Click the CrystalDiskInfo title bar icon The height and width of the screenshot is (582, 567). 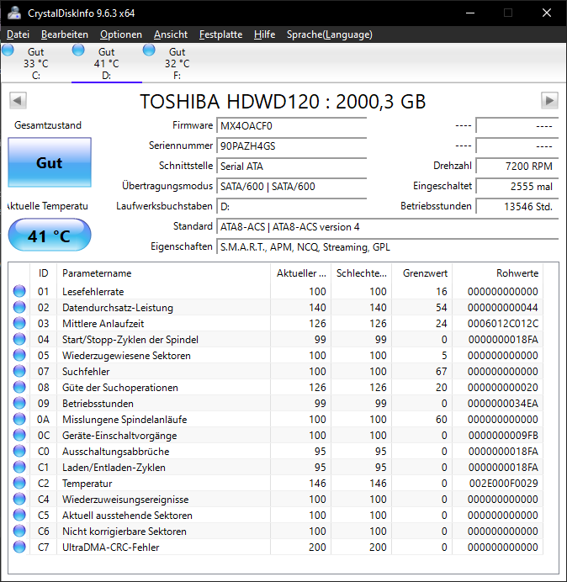point(14,13)
